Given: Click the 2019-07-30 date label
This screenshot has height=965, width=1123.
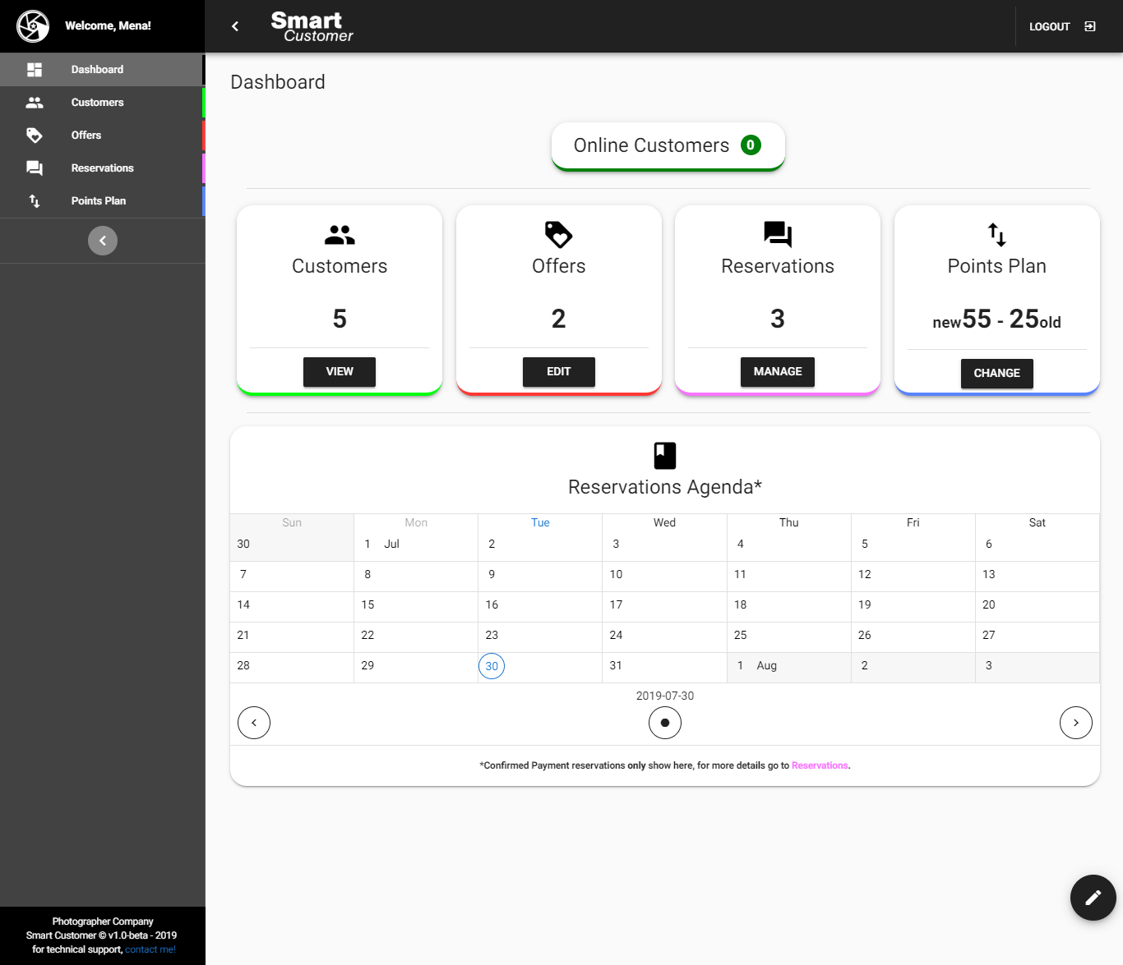Looking at the screenshot, I should [x=665, y=696].
